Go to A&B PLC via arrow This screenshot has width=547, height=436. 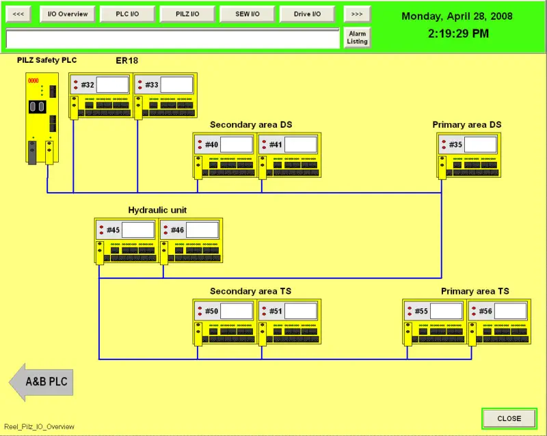[x=41, y=382]
